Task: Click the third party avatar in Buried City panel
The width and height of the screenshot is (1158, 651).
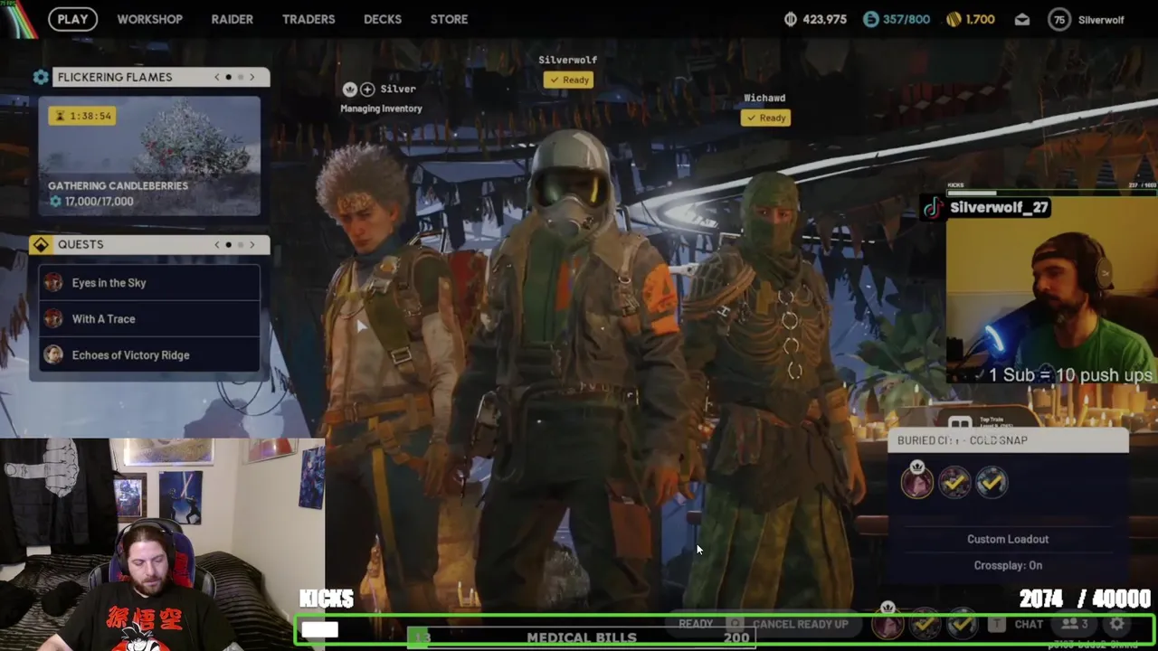Action: click(x=991, y=483)
